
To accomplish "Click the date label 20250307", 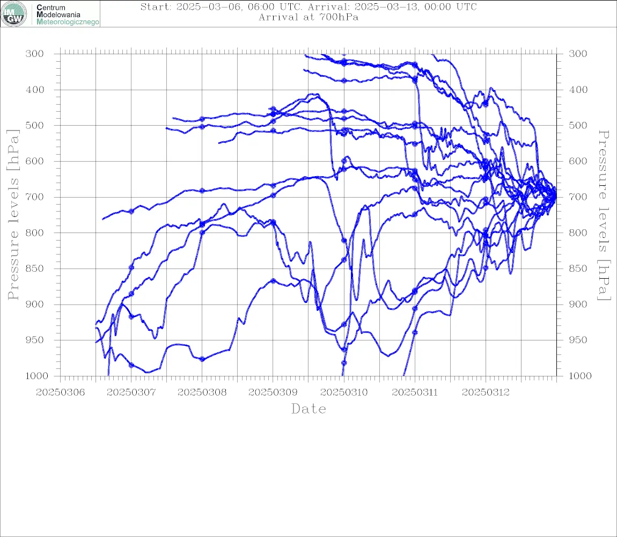I will point(131,393).
